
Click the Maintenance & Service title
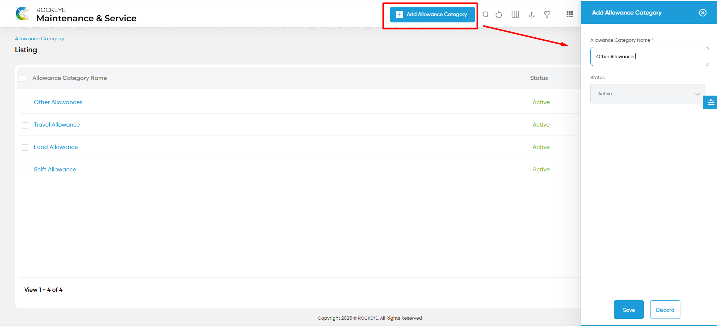(86, 18)
